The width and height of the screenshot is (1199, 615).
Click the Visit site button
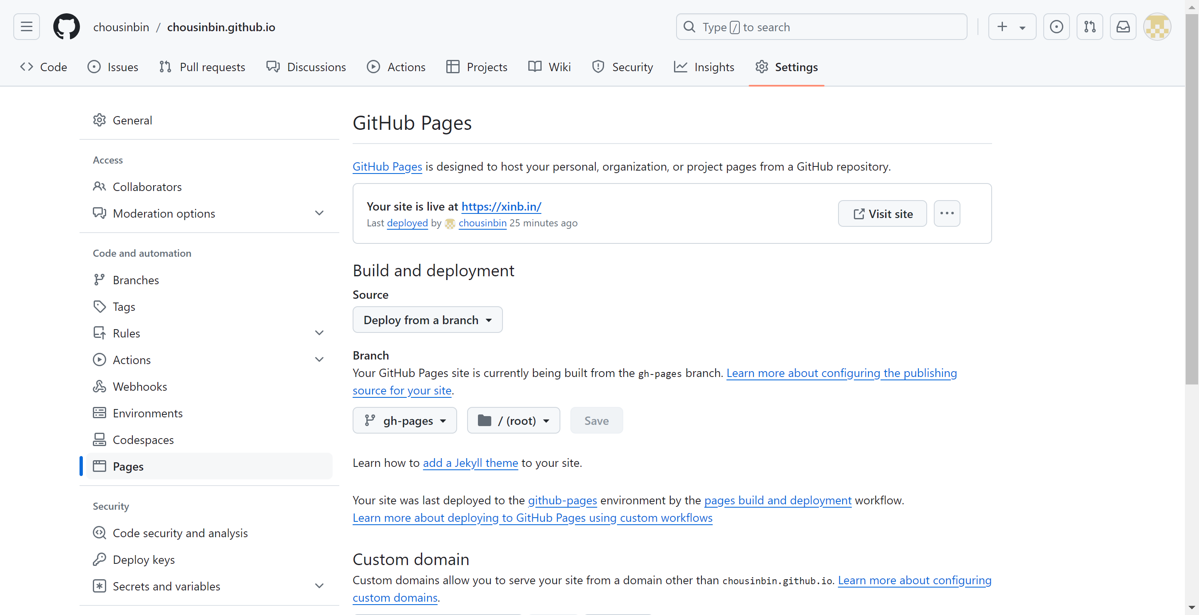click(882, 213)
